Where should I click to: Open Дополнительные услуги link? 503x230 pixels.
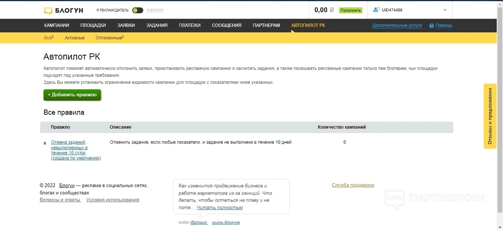(397, 25)
